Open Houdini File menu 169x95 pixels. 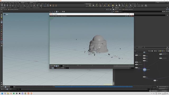click(x=2, y=2)
